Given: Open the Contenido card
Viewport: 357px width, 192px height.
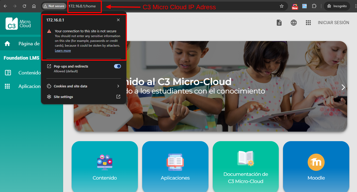Looking at the screenshot, I should click(105, 167).
